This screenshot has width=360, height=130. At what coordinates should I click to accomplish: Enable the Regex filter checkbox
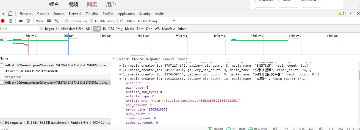click(x=42, y=29)
